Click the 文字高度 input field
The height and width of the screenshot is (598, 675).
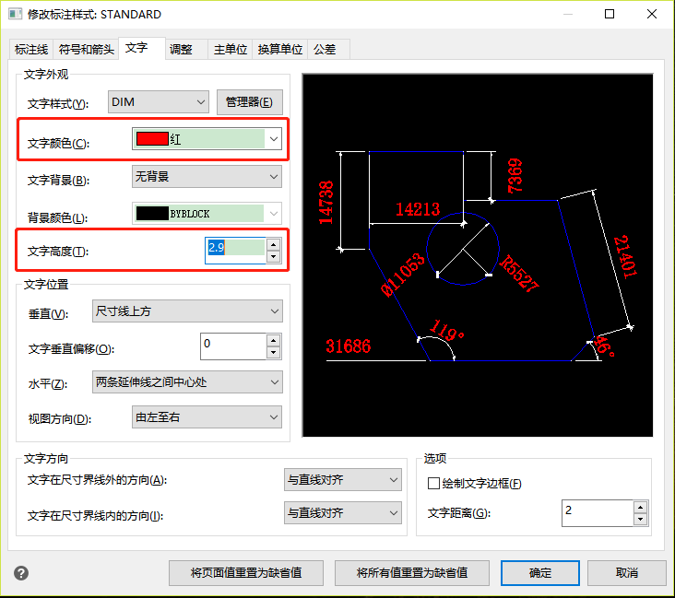235,251
